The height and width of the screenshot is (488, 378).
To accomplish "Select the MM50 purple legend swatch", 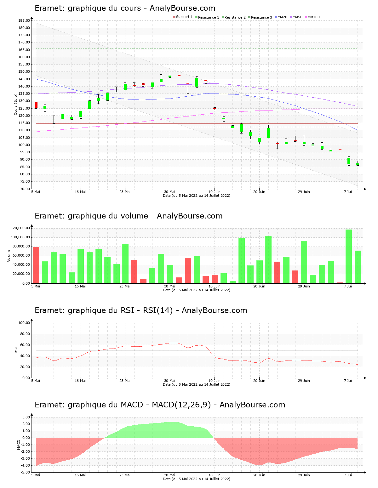I will [x=291, y=17].
